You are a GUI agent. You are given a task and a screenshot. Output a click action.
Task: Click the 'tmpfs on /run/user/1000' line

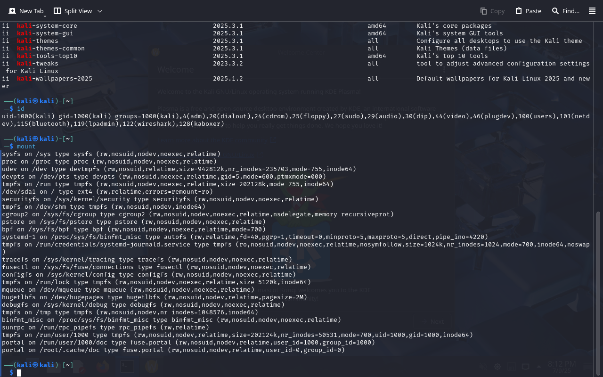pyautogui.click(x=237, y=335)
